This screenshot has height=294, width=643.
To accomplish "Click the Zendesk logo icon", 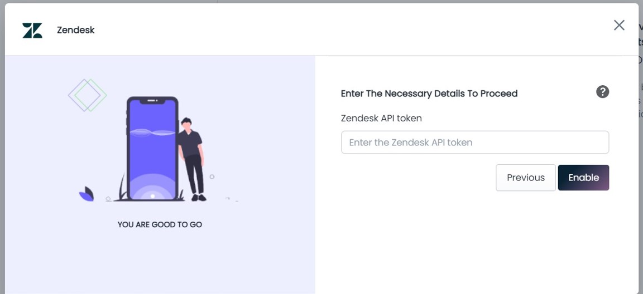I will [32, 30].
